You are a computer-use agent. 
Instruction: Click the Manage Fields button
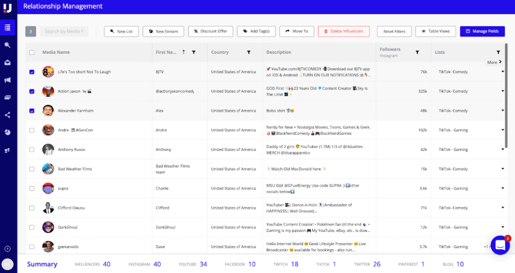482,31
